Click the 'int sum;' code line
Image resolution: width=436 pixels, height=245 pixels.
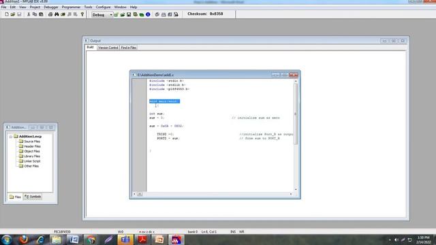click(x=157, y=114)
